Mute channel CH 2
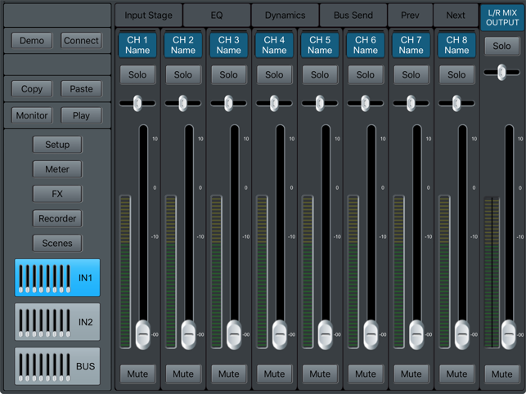Image resolution: width=526 pixels, height=394 pixels. point(183,374)
